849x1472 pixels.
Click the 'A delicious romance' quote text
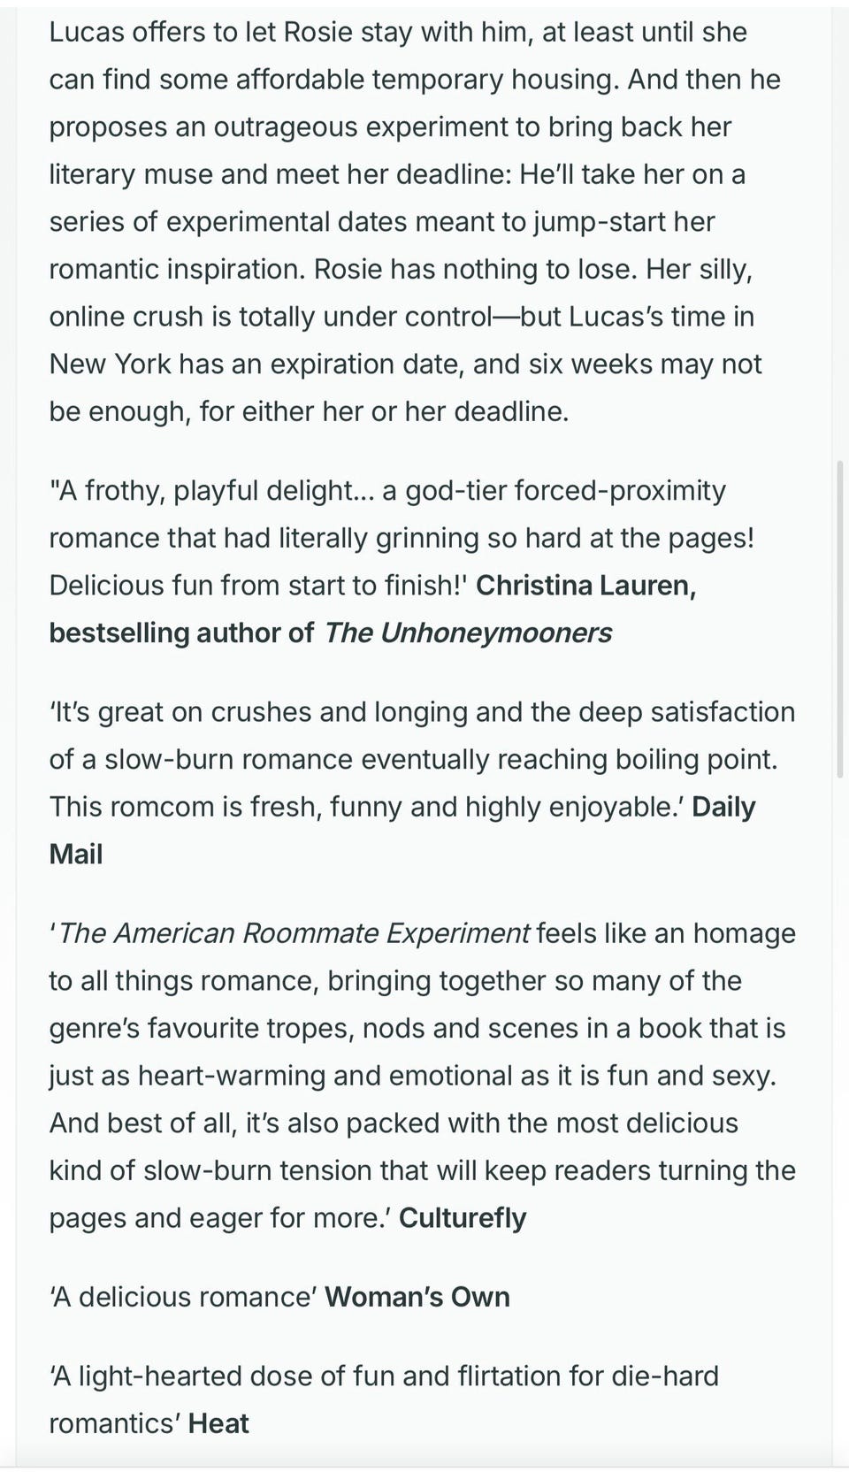[x=183, y=1297]
